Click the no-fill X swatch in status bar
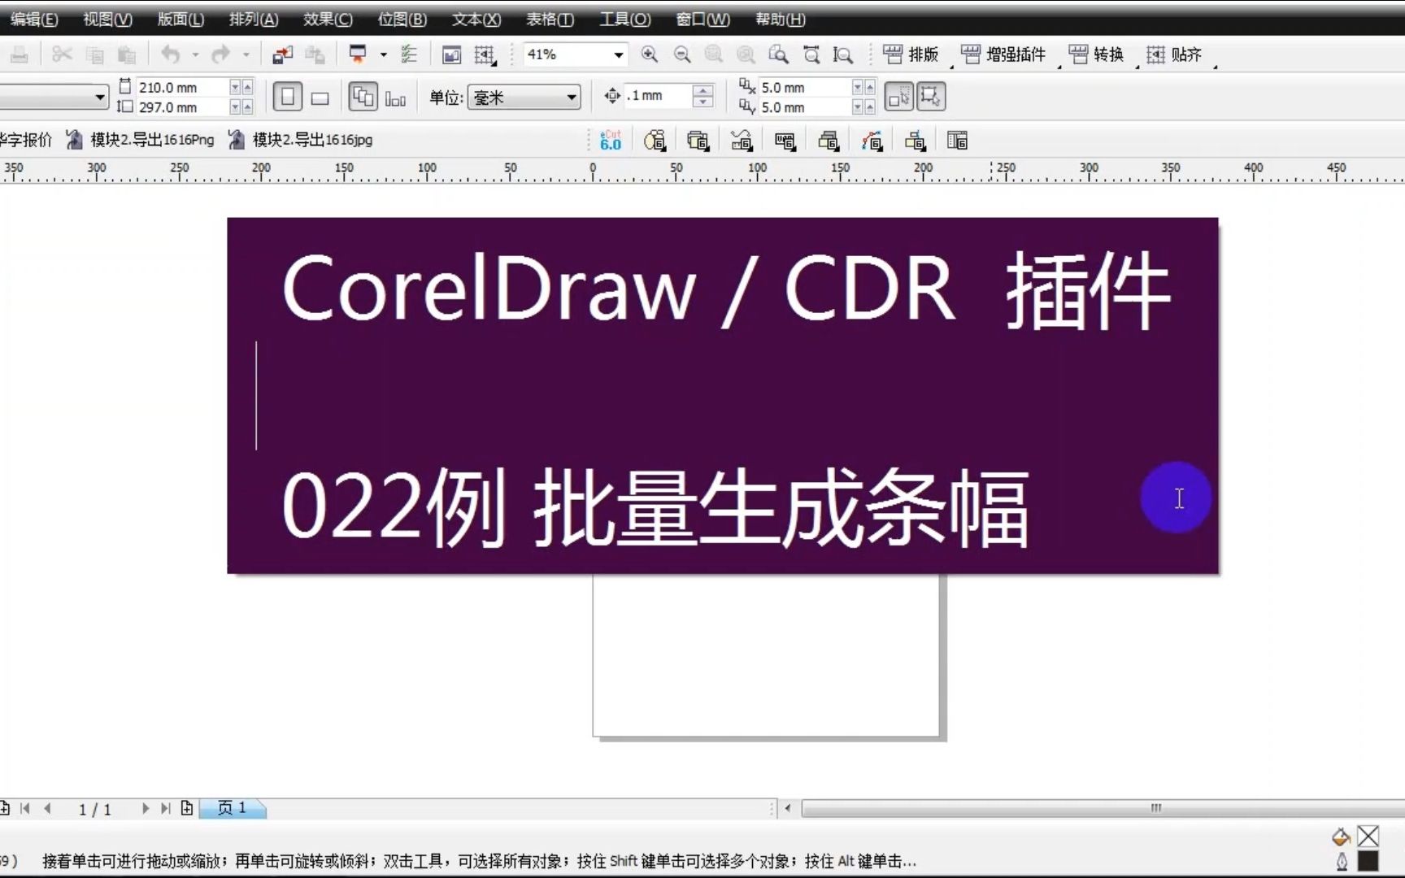 point(1368,837)
